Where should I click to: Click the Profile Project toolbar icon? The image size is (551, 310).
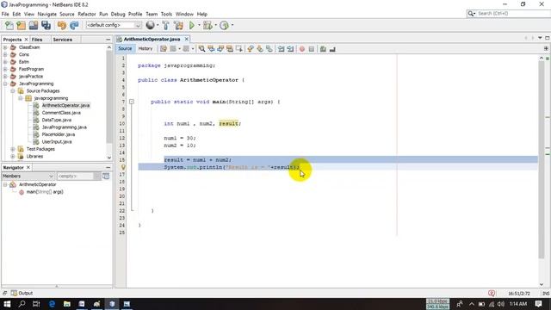(224, 25)
